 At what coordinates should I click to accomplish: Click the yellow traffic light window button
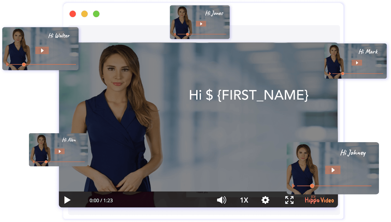(85, 14)
